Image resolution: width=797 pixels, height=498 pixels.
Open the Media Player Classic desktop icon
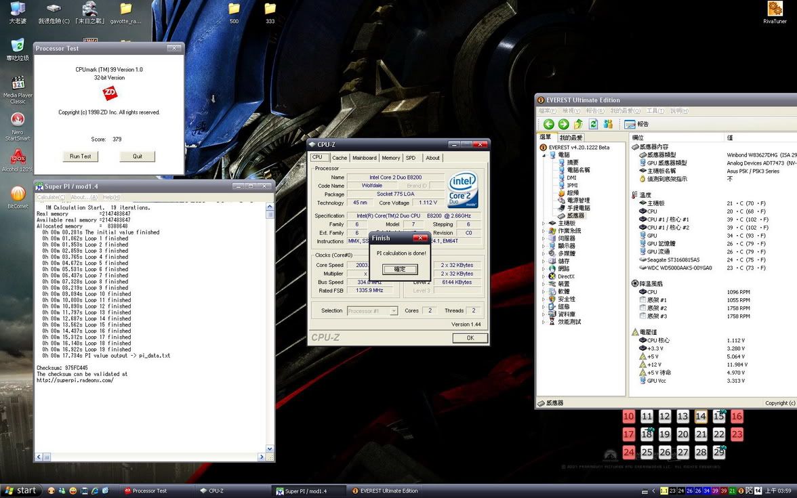18,90
